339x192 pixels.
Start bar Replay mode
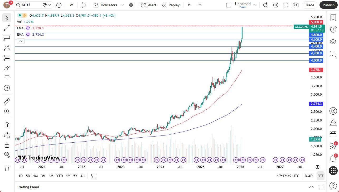tap(171, 5)
